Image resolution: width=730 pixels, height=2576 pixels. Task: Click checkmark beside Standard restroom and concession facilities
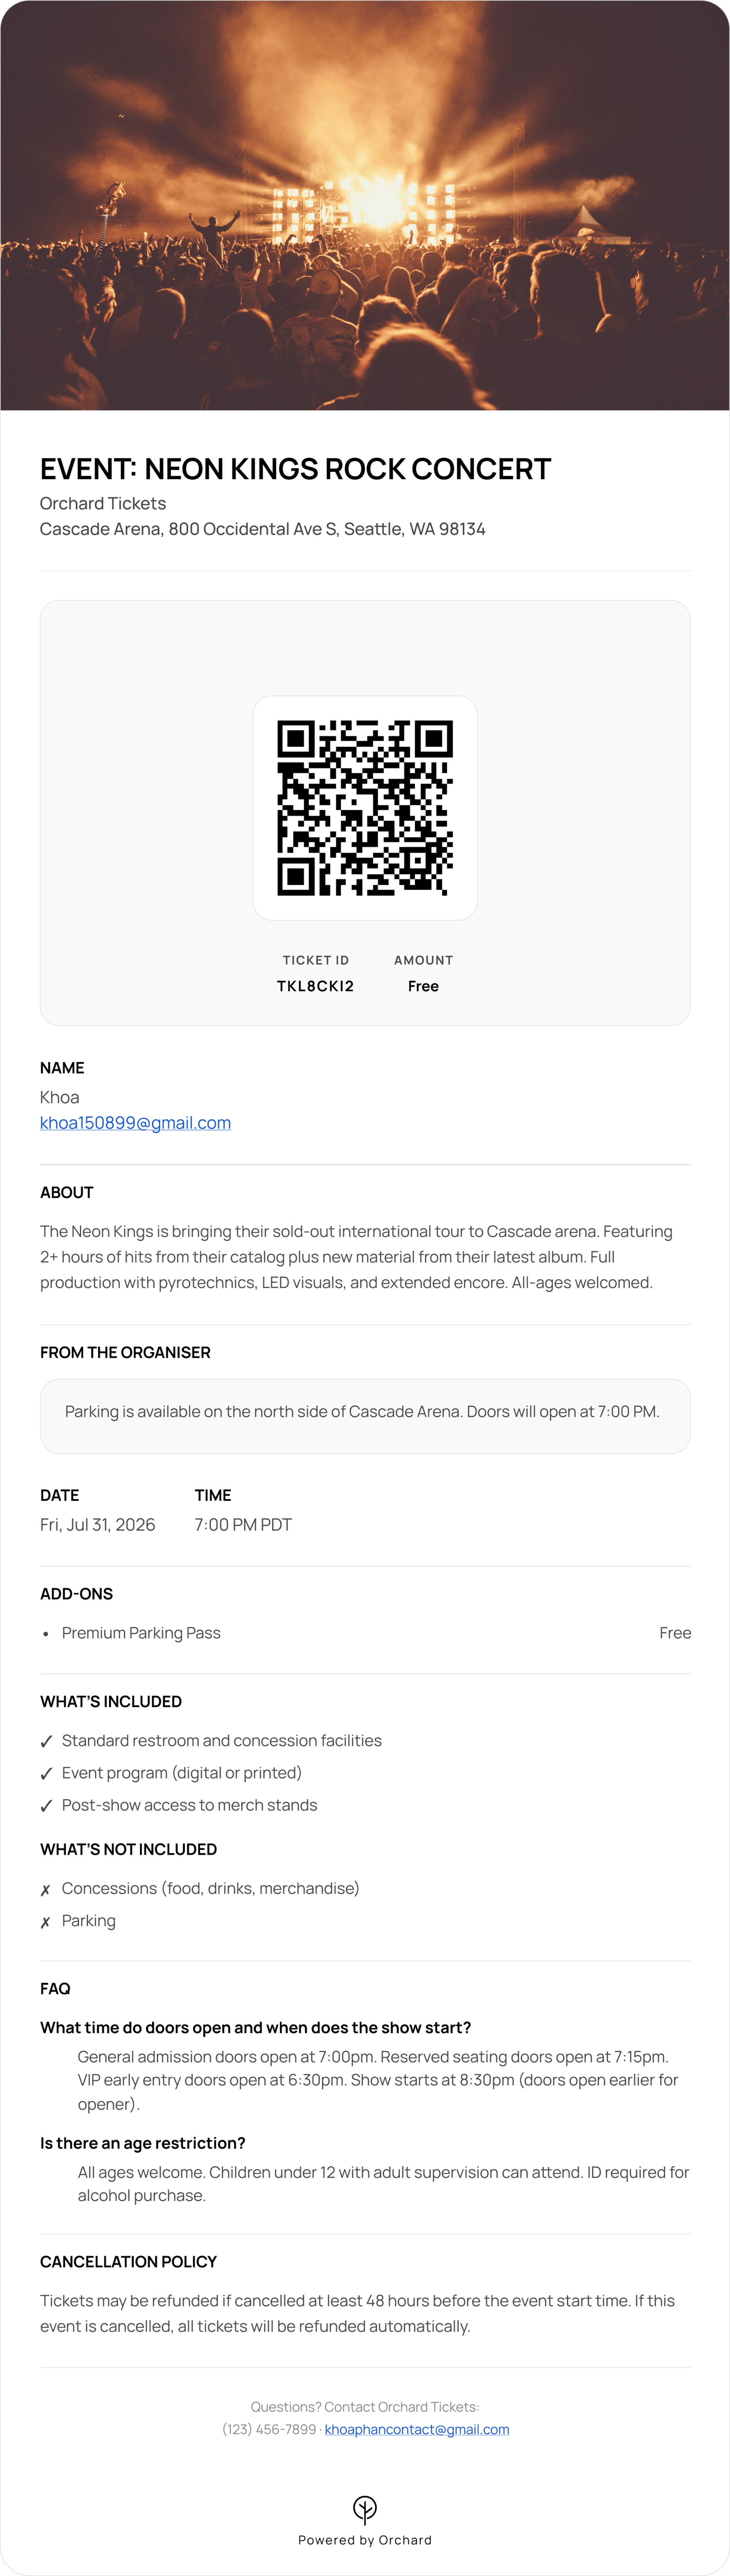pyautogui.click(x=46, y=1741)
